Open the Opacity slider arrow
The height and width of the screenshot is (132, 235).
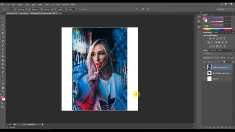click(233, 58)
